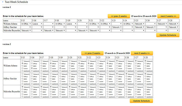This screenshot has height=106, width=182.
Task: Click version 2 Update Schedule button
Action: coord(141,101)
